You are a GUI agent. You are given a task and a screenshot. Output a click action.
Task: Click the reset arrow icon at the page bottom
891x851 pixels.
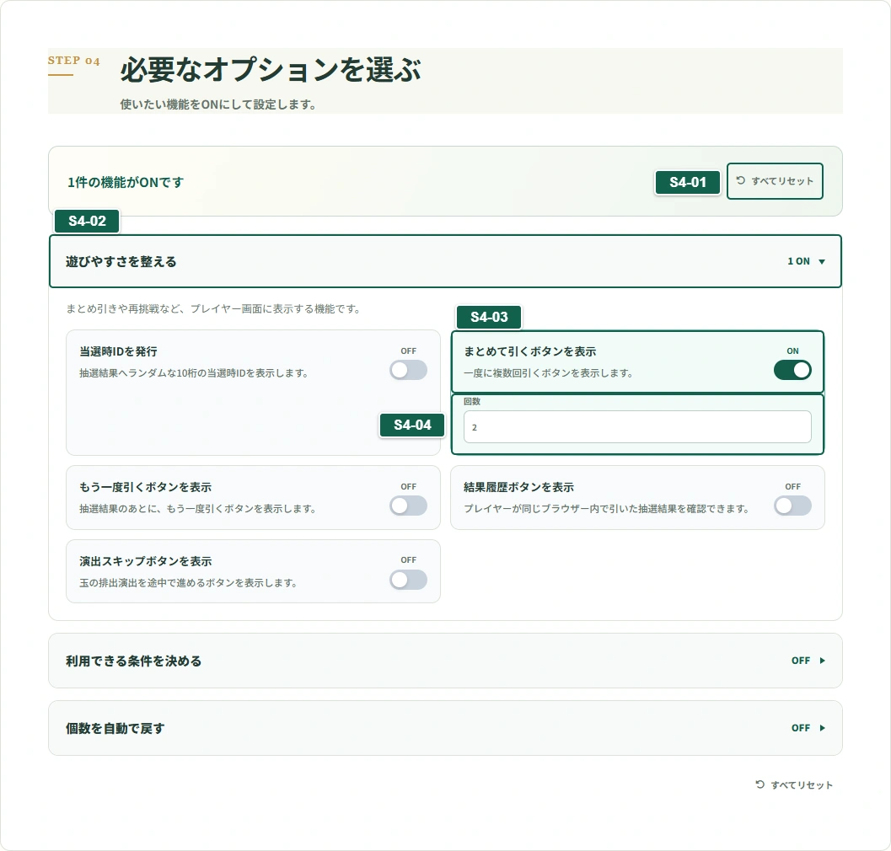tap(759, 784)
